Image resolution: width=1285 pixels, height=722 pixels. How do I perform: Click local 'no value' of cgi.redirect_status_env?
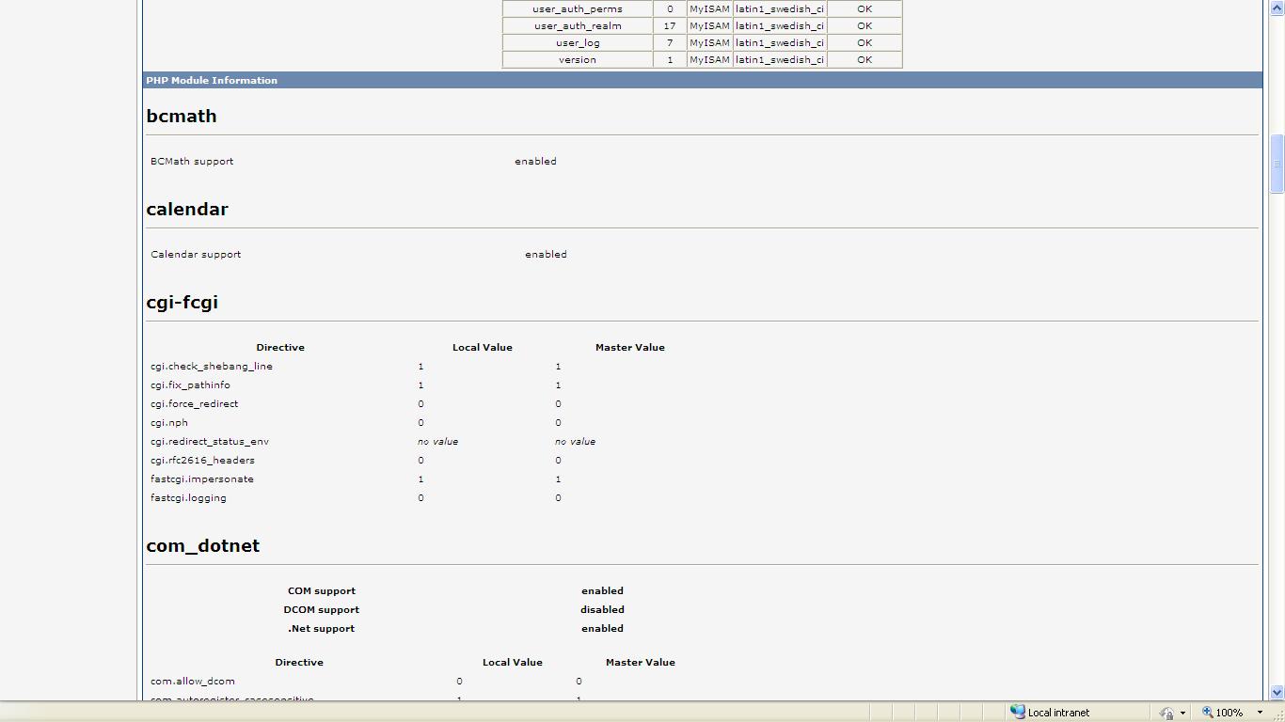coord(438,441)
